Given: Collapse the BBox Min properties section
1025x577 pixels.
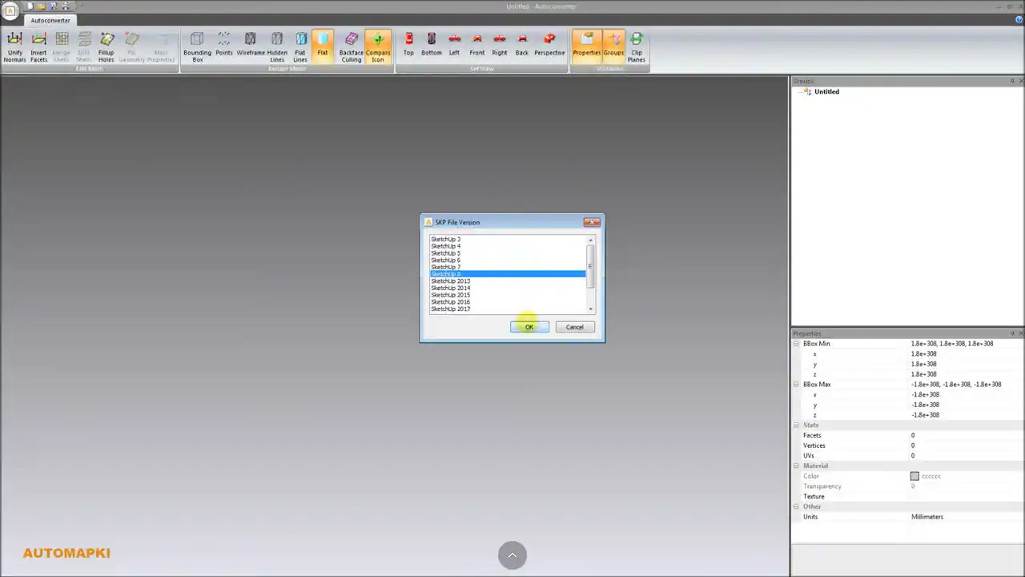Looking at the screenshot, I should coord(795,343).
